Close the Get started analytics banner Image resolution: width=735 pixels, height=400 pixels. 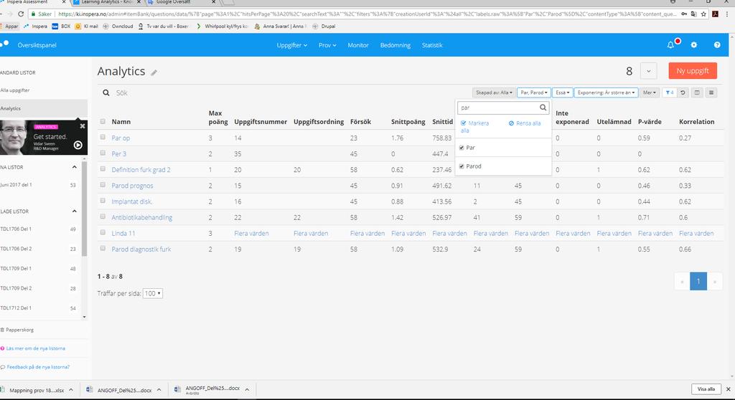coord(83,126)
